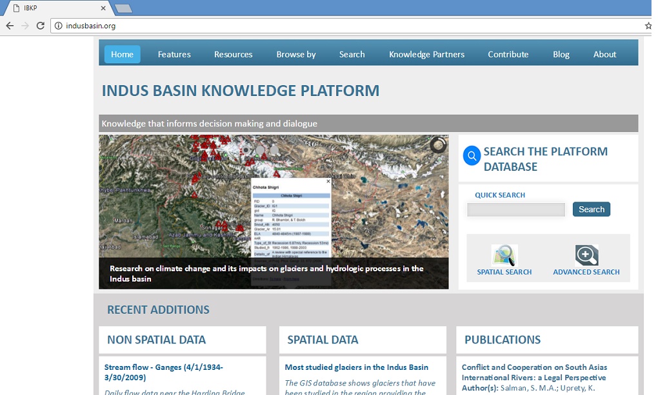The height and width of the screenshot is (395, 658).
Task: Click the browser back arrow
Action: pos(10,26)
